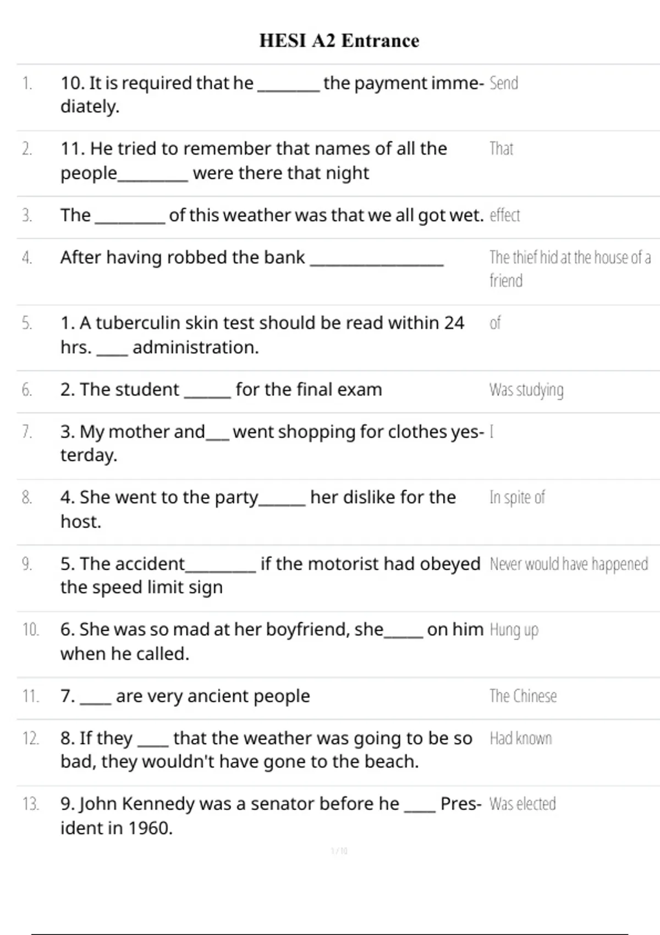
Task: Click the page number indicator at the bottom
Action: 339,851
